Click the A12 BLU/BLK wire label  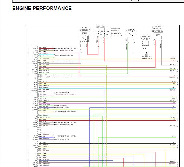coord(46,71)
